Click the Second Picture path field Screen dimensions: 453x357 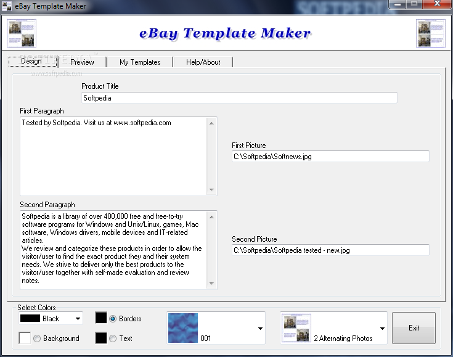coord(330,250)
